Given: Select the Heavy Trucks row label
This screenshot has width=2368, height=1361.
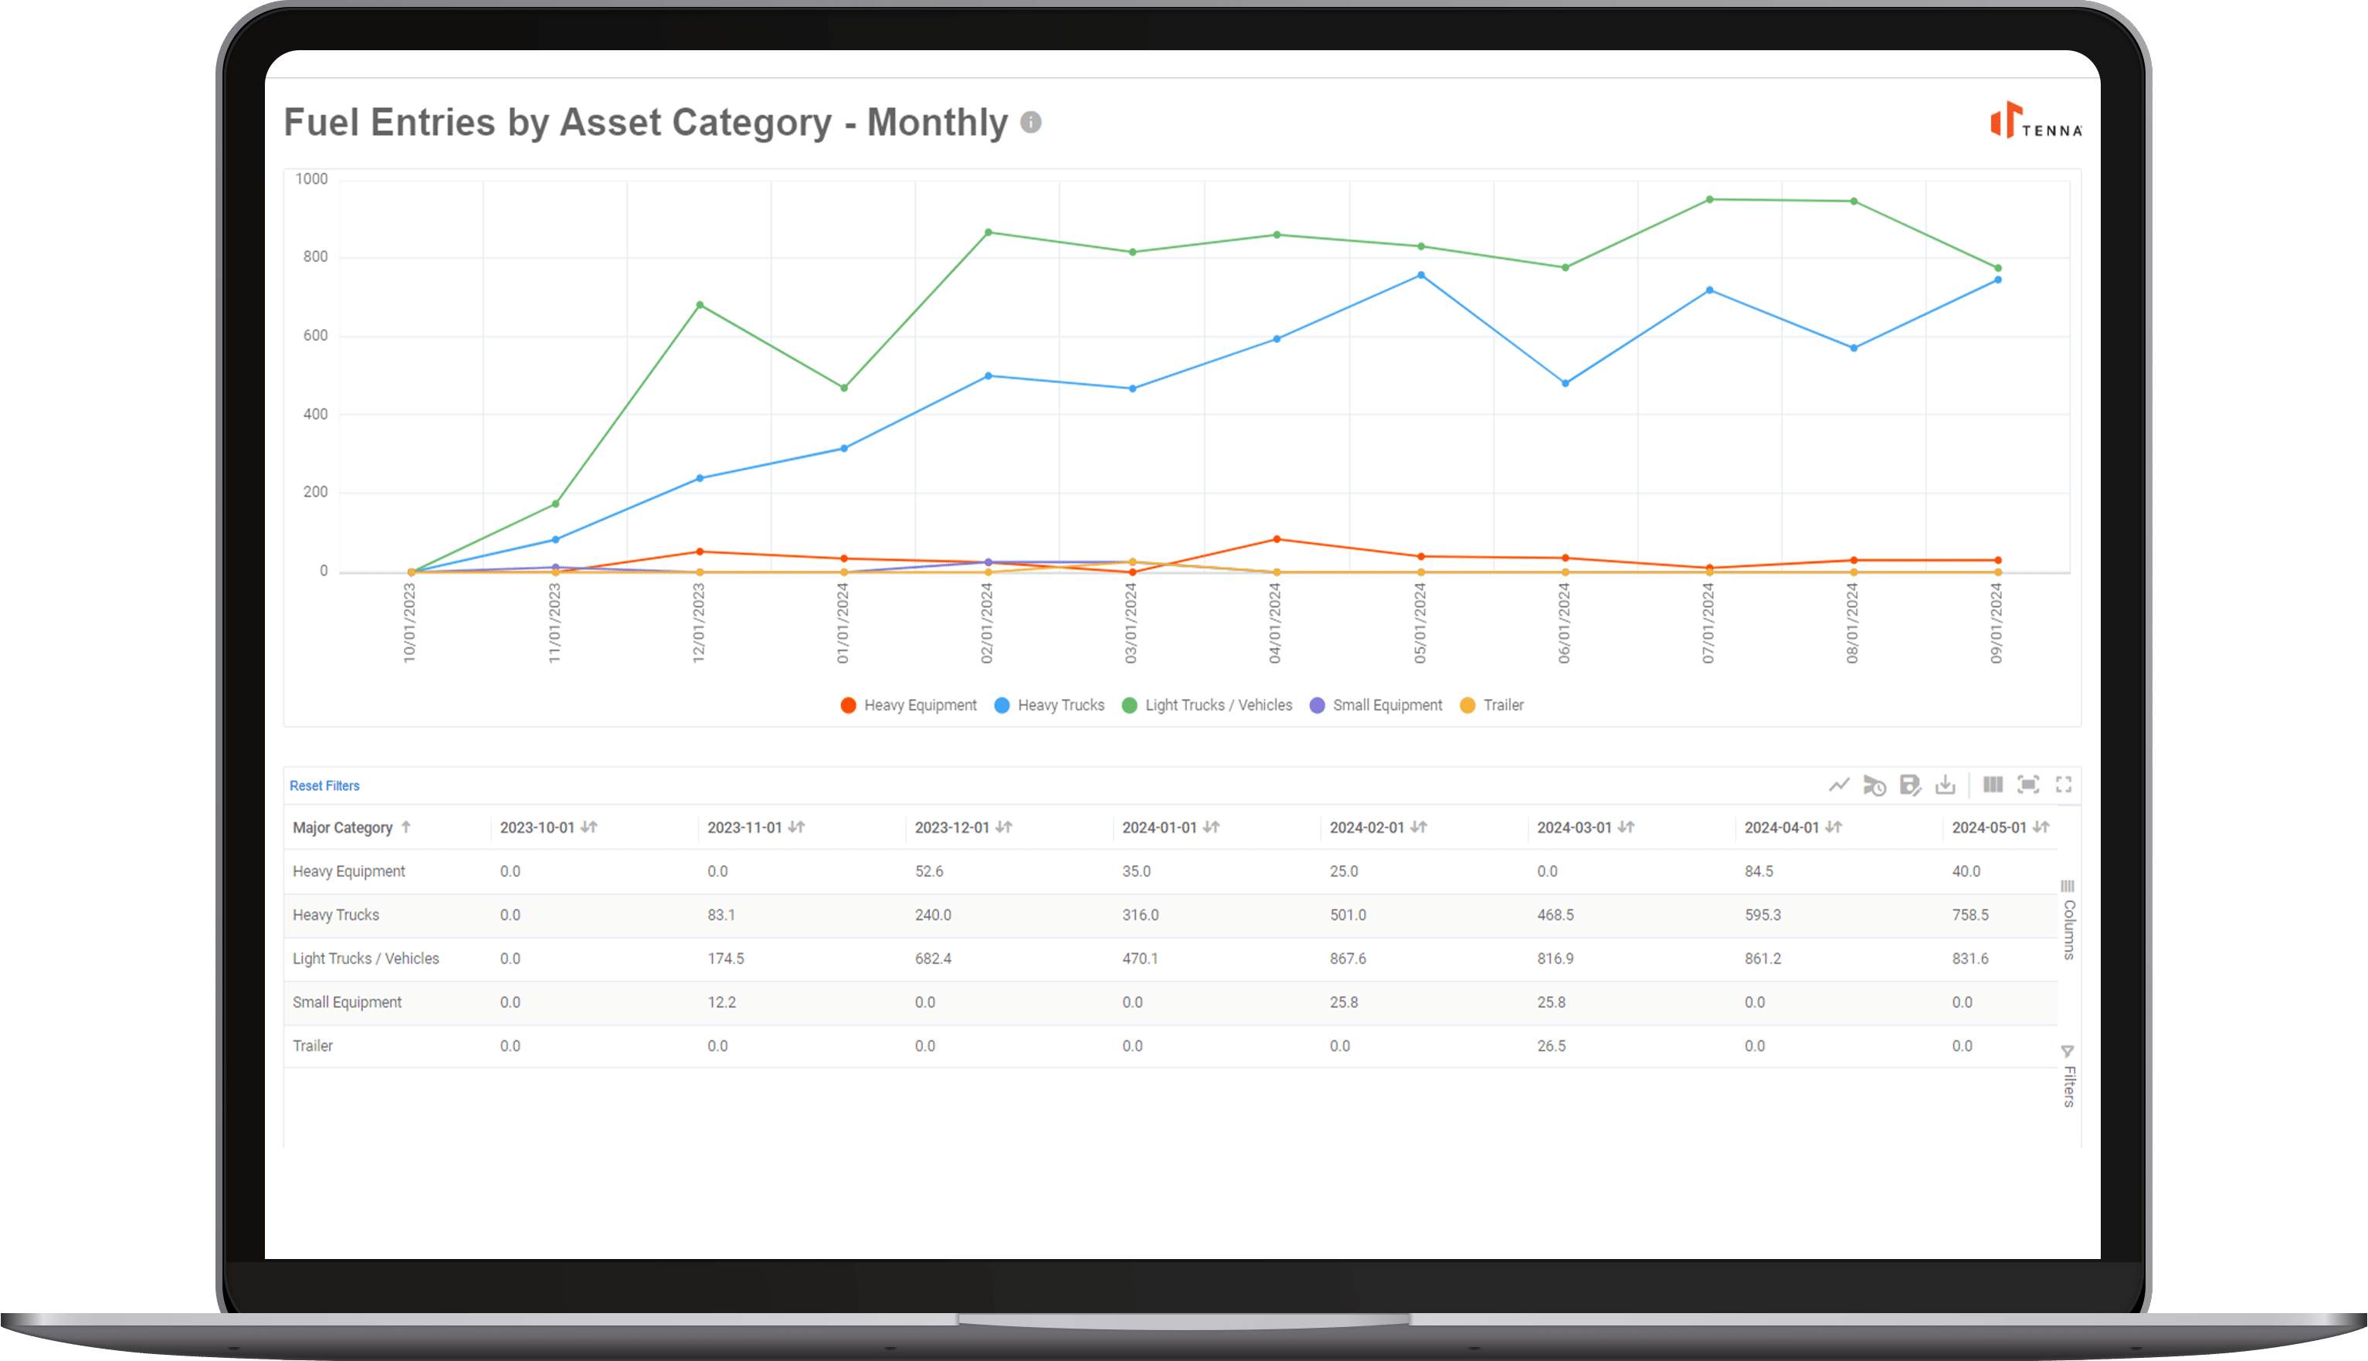Looking at the screenshot, I should click(335, 915).
